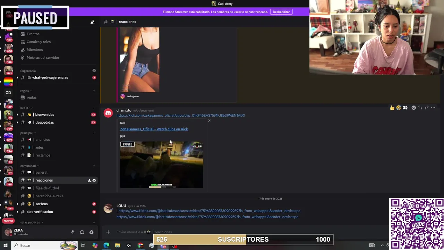The width and height of the screenshot is (444, 250).
Task: Open ZeKaGamers_Oficial Watch clips on Kick link
Action: point(154,129)
